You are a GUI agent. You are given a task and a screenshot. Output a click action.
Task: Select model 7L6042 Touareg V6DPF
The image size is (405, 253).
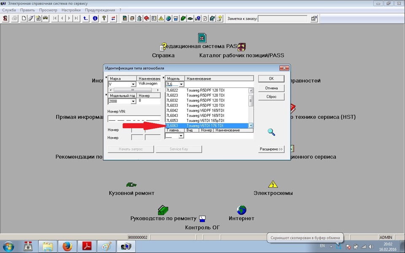point(207,110)
